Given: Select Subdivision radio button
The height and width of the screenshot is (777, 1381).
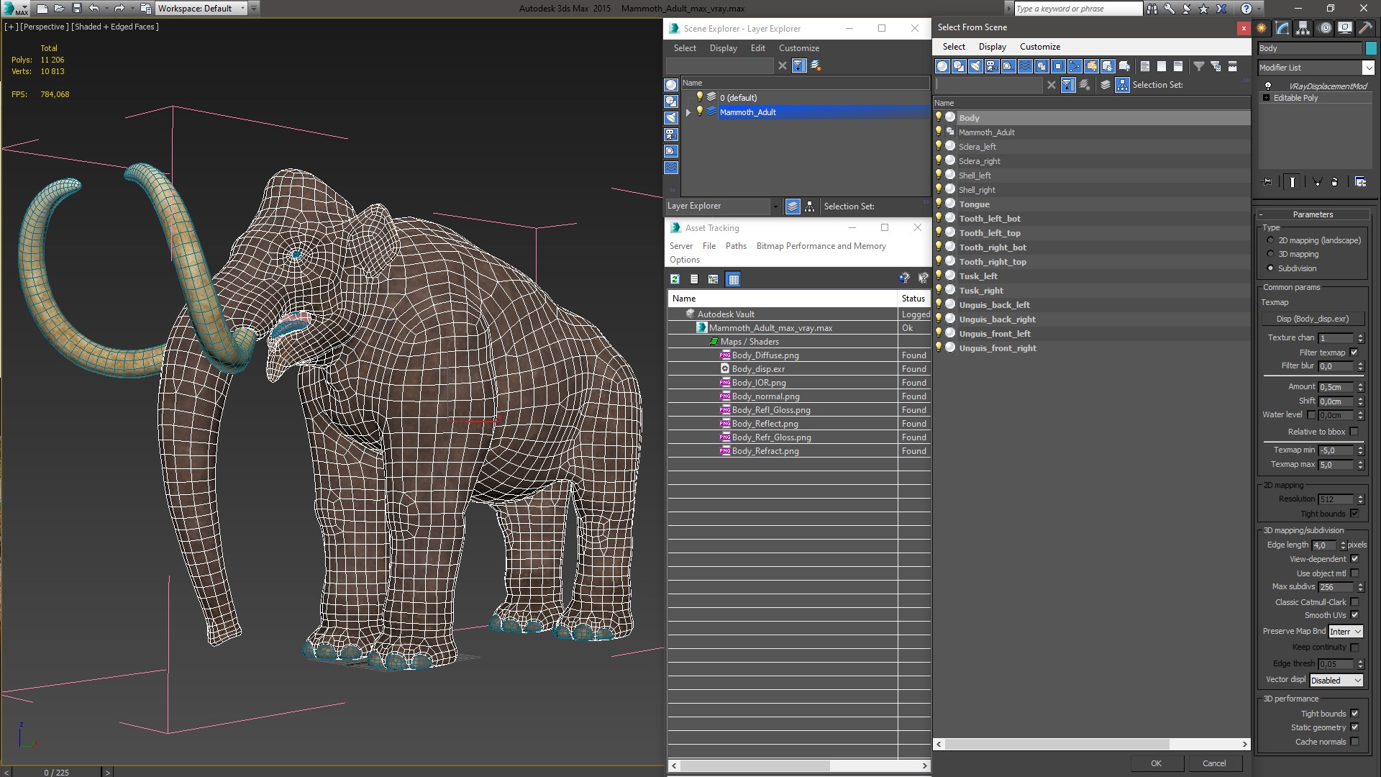Looking at the screenshot, I should click(1270, 268).
